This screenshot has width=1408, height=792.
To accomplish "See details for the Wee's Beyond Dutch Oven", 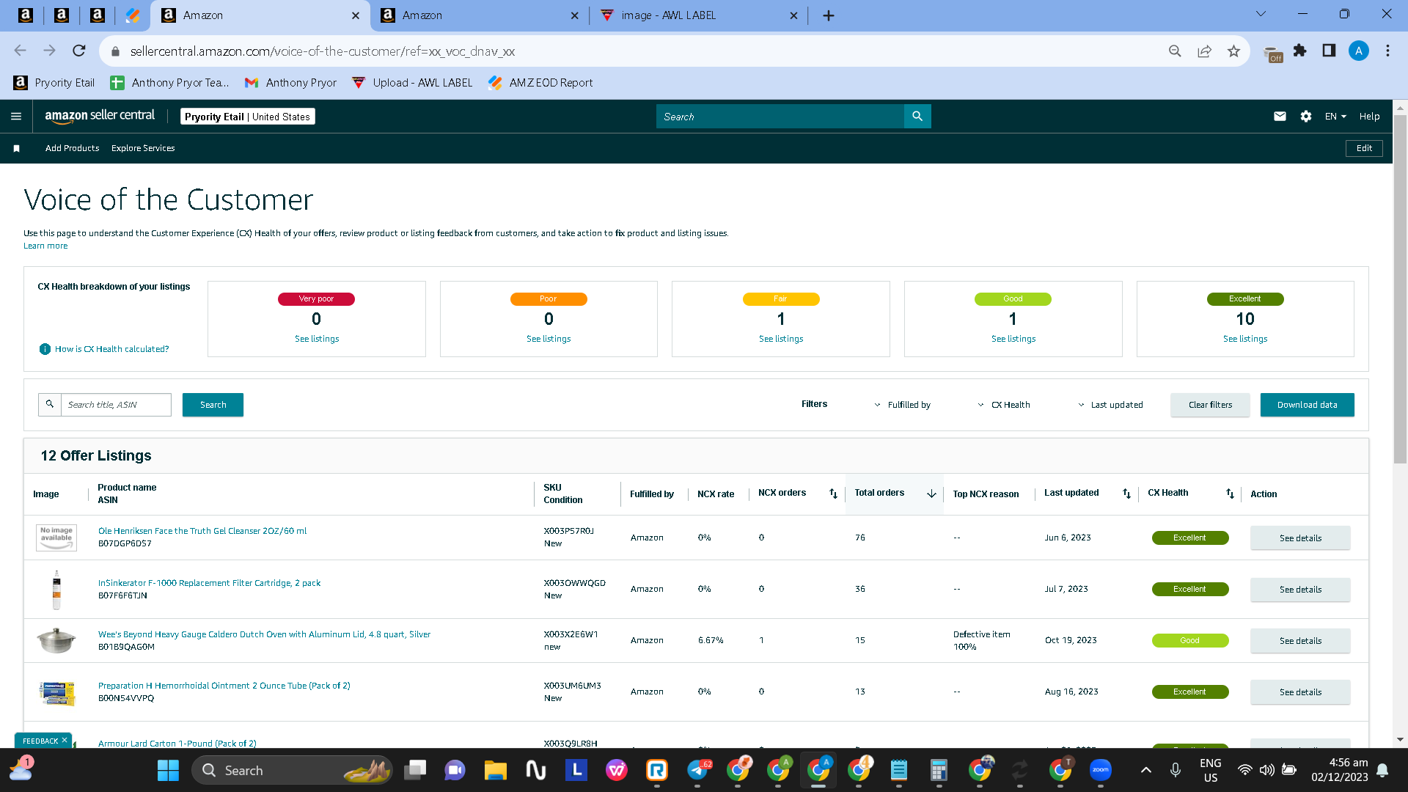I will (1300, 640).
